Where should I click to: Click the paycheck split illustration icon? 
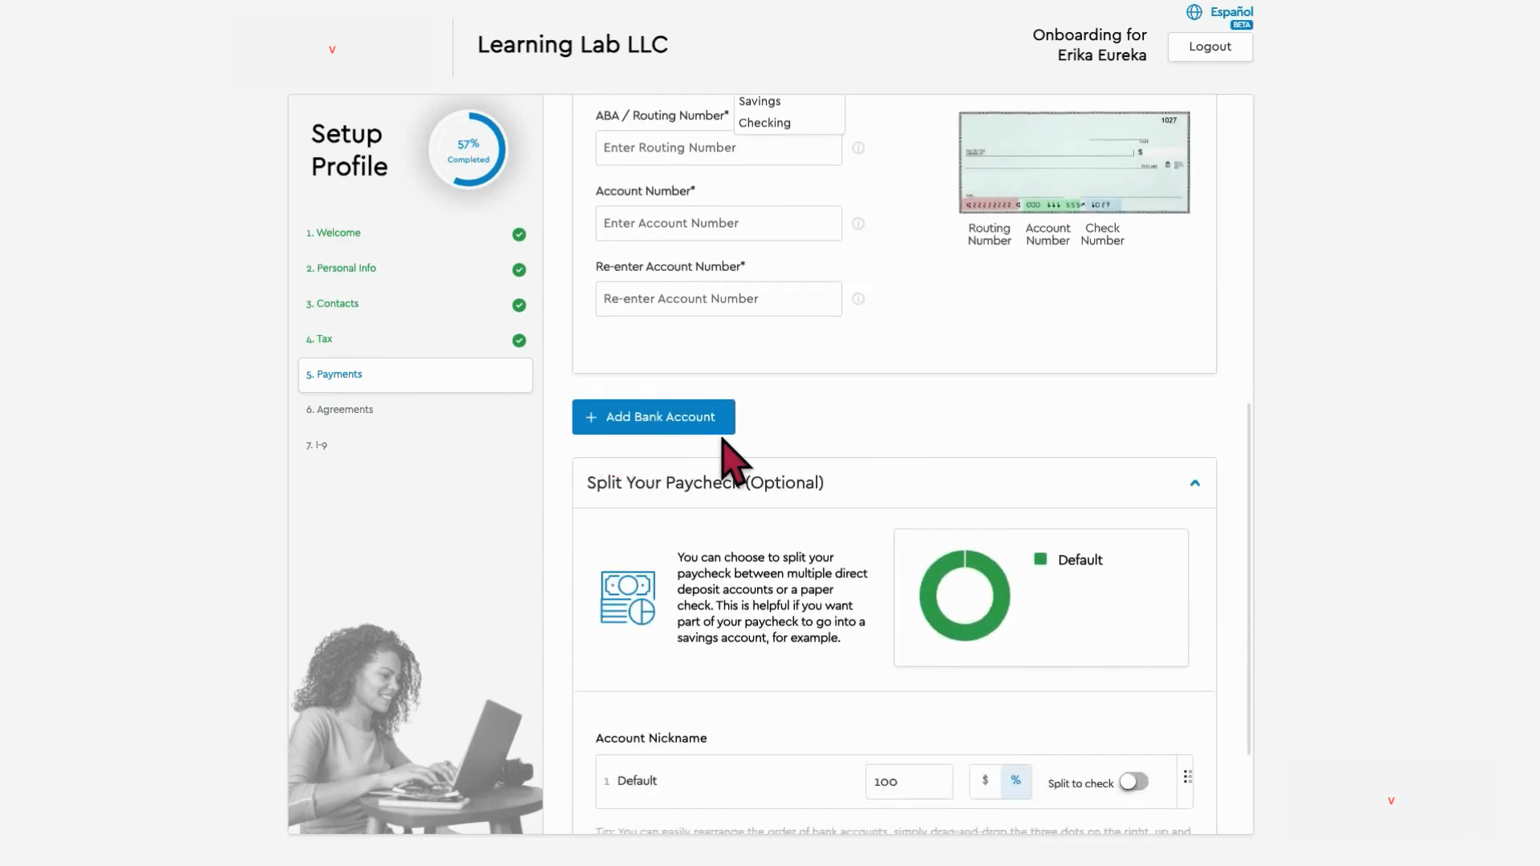coord(627,598)
